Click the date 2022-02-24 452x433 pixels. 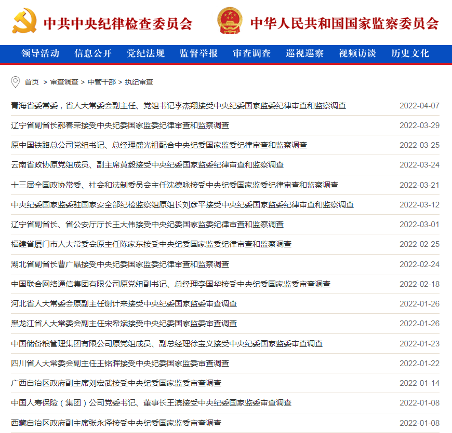coord(419,264)
